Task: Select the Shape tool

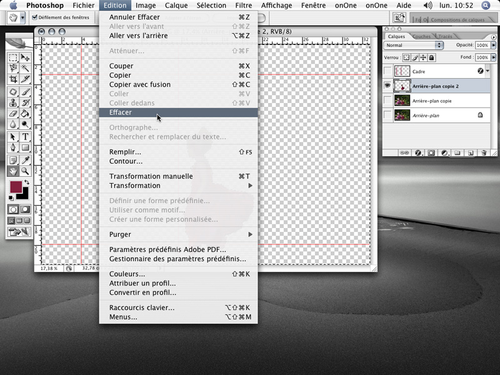Action: (x=25, y=147)
